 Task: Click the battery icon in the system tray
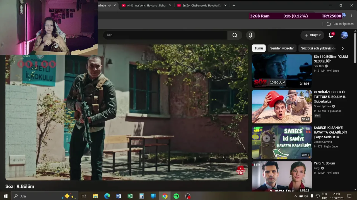[x=301, y=196]
